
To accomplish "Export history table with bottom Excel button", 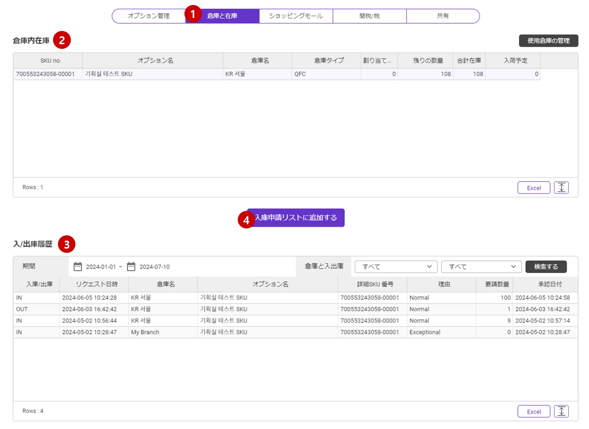I will [534, 411].
